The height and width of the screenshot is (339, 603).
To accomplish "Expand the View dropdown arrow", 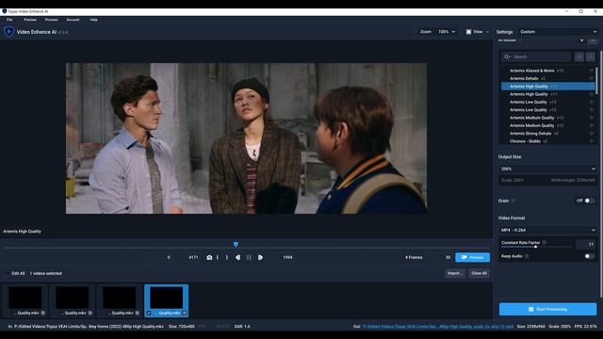I will tap(488, 32).
